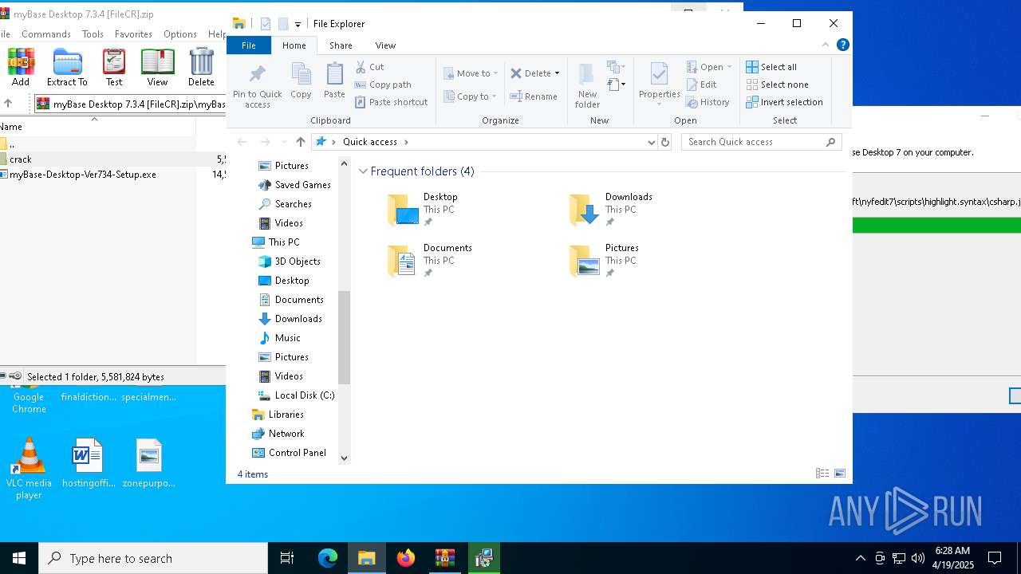
Task: Open File Explorer Help icon
Action: pyautogui.click(x=842, y=45)
